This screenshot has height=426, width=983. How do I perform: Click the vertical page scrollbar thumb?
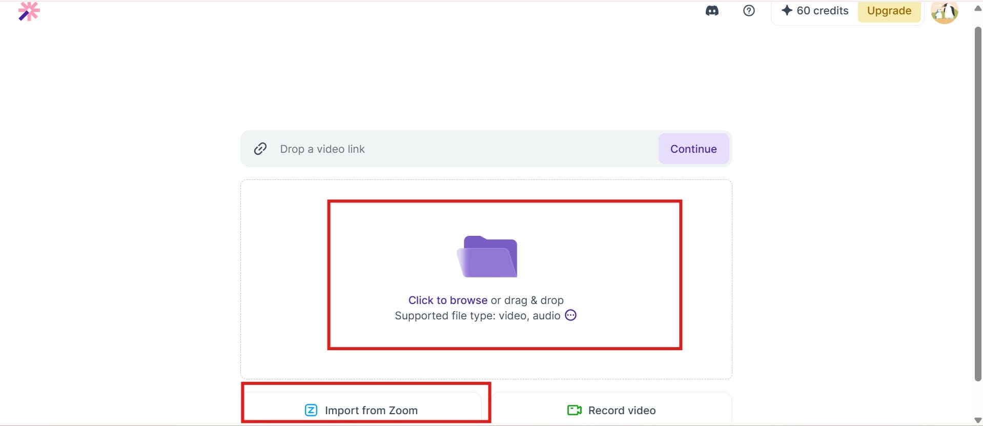(x=978, y=204)
